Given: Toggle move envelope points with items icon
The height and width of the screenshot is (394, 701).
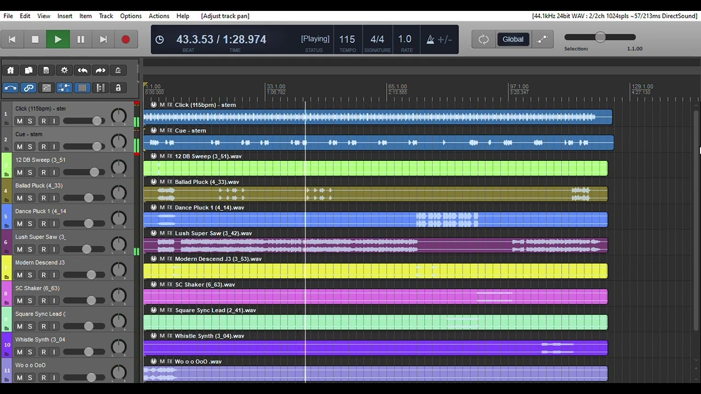Looking at the screenshot, I should [64, 88].
